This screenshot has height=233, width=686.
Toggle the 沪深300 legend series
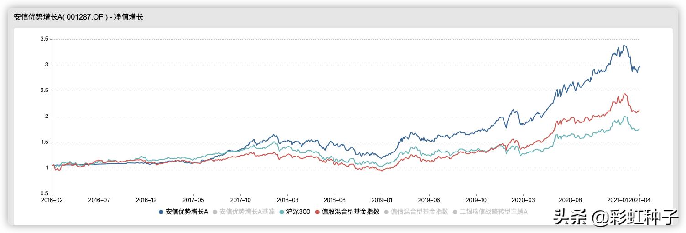(x=295, y=212)
